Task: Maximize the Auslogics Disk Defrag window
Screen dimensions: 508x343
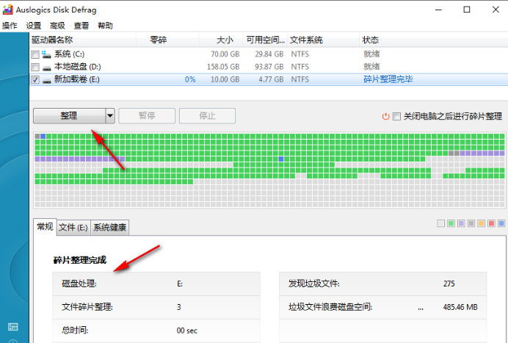Action: click(x=467, y=10)
